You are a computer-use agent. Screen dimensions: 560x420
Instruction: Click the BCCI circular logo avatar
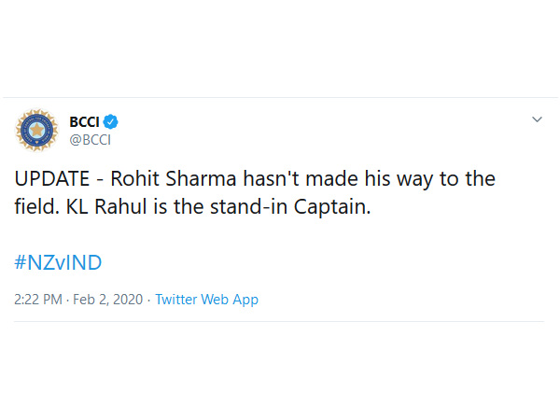coord(37,130)
